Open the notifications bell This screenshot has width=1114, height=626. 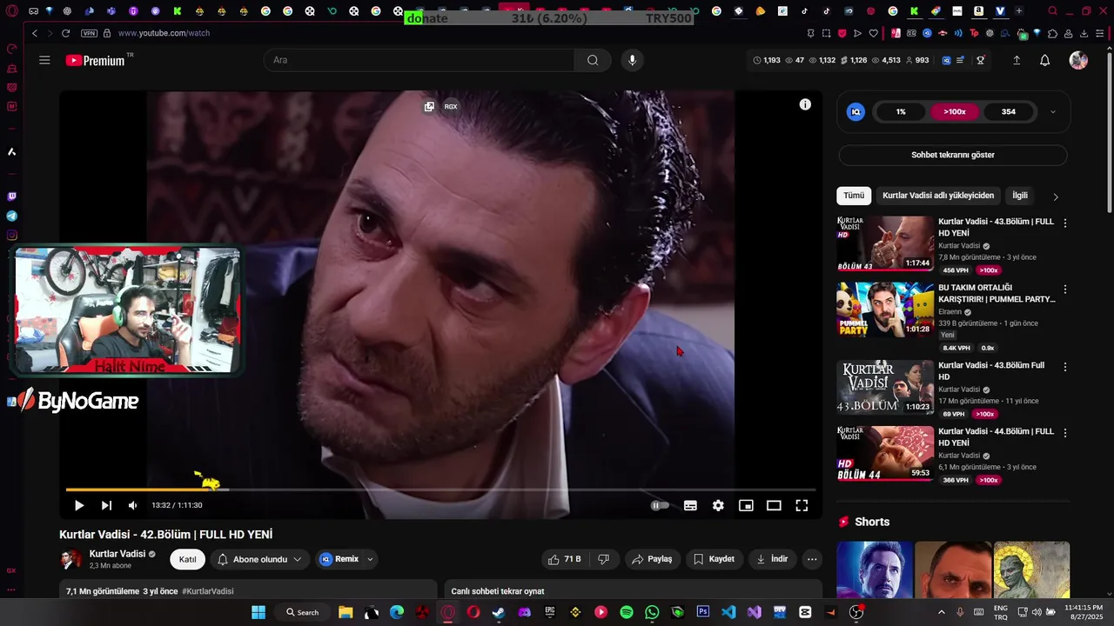tap(1044, 60)
